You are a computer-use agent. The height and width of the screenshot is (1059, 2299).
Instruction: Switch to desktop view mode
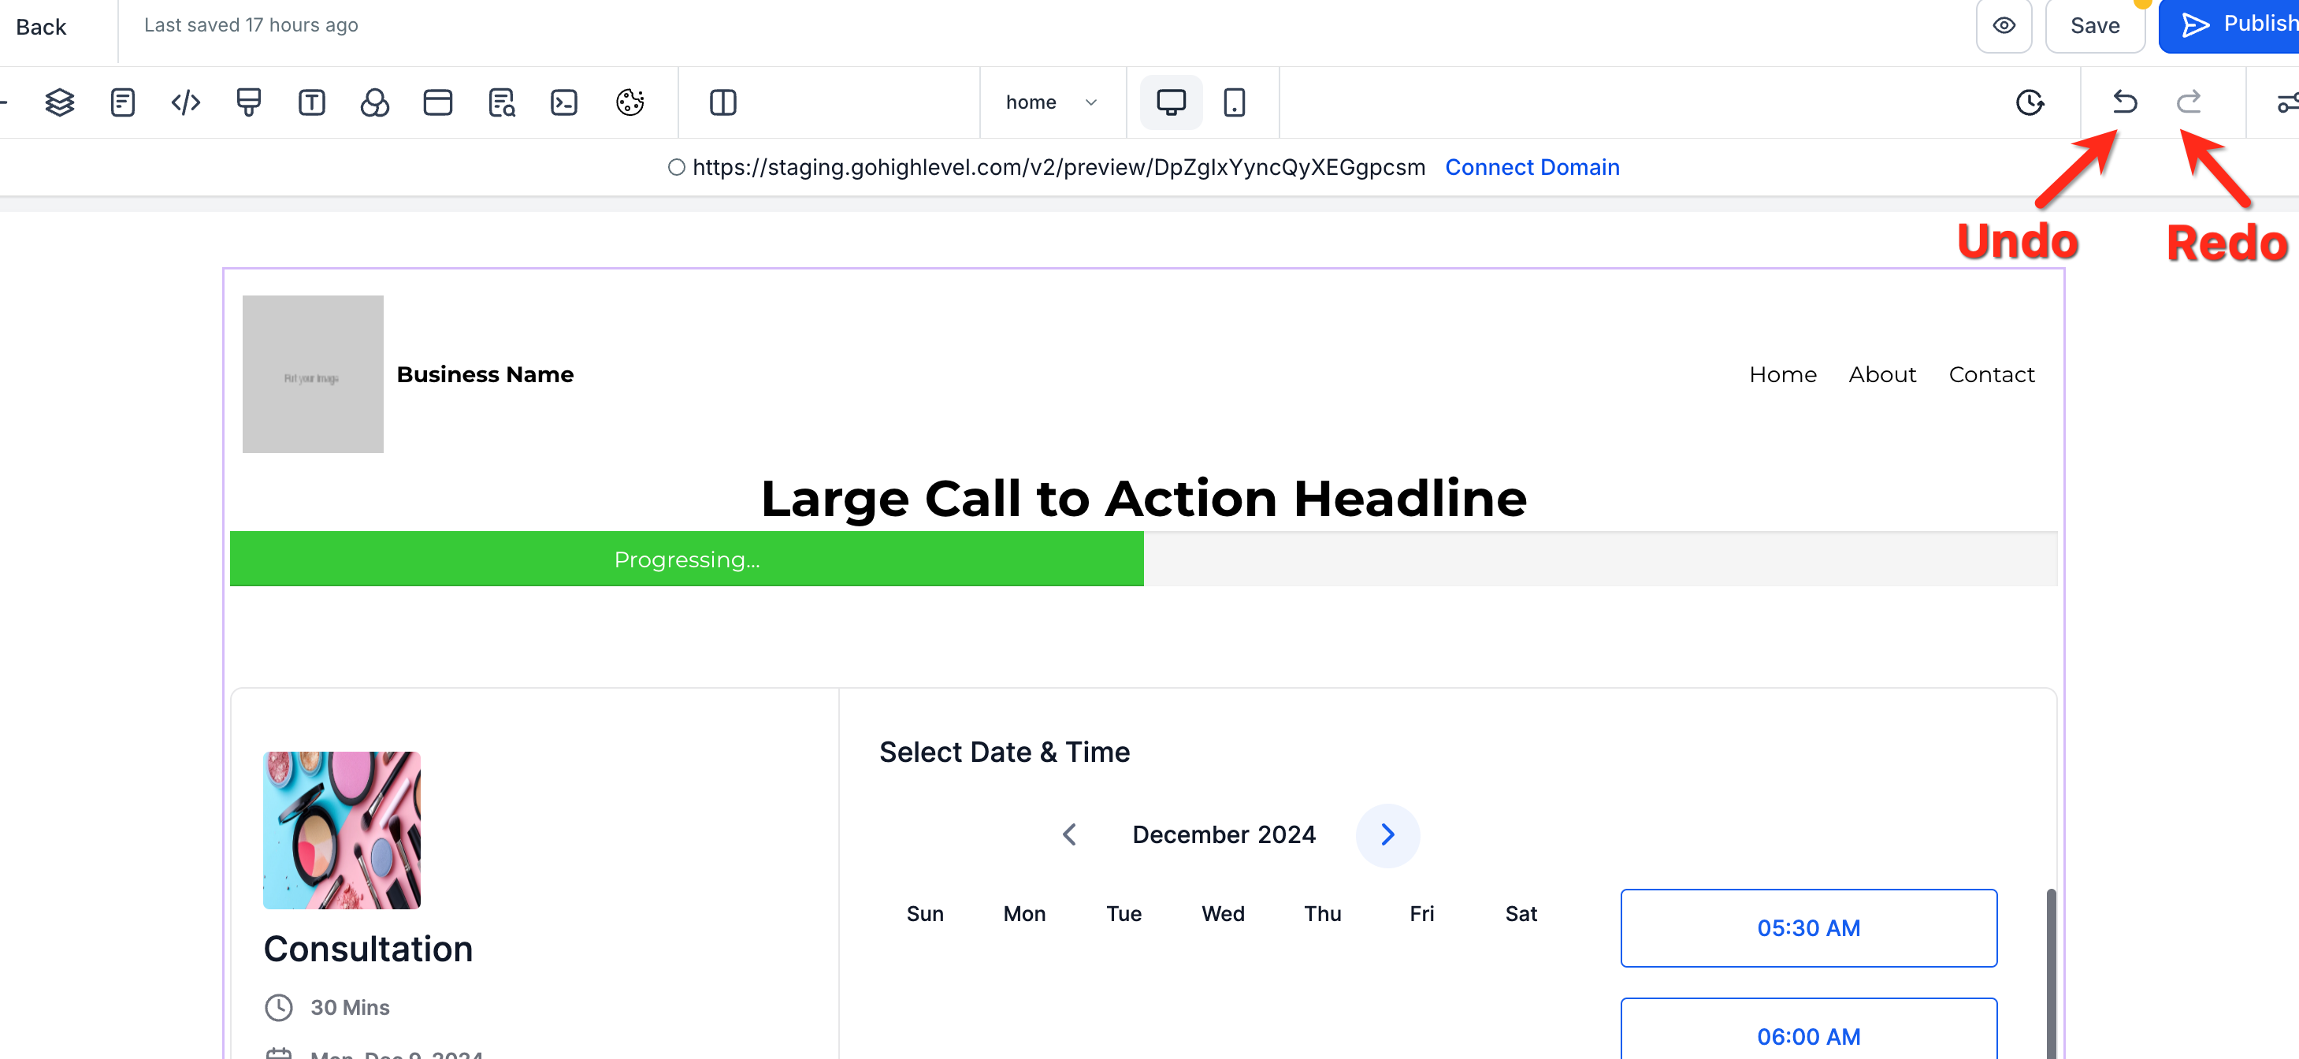[1170, 102]
